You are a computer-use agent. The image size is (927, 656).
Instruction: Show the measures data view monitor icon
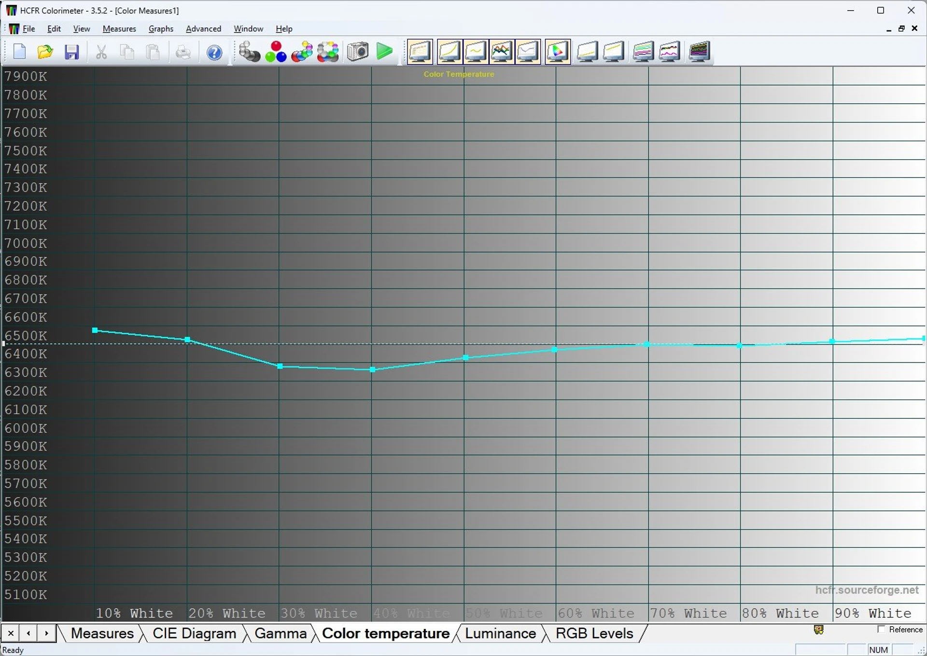pyautogui.click(x=420, y=52)
